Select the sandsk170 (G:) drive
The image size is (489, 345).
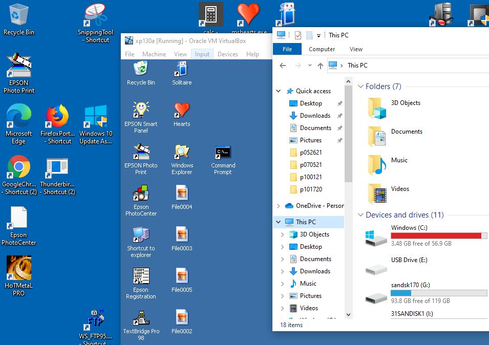(426, 293)
